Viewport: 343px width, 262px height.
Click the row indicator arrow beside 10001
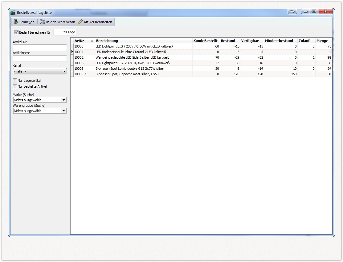pyautogui.click(x=72, y=52)
